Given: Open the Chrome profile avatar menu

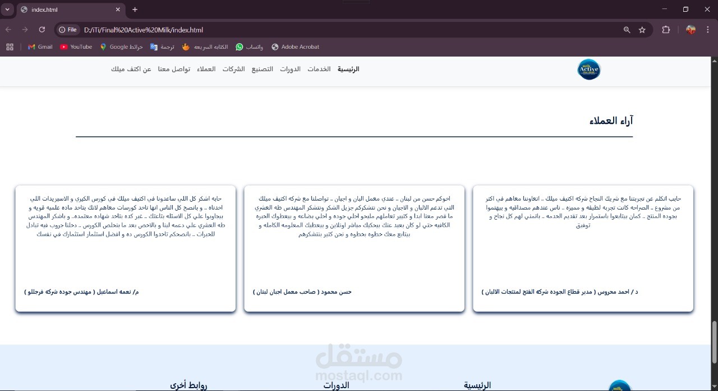Looking at the screenshot, I should (691, 30).
